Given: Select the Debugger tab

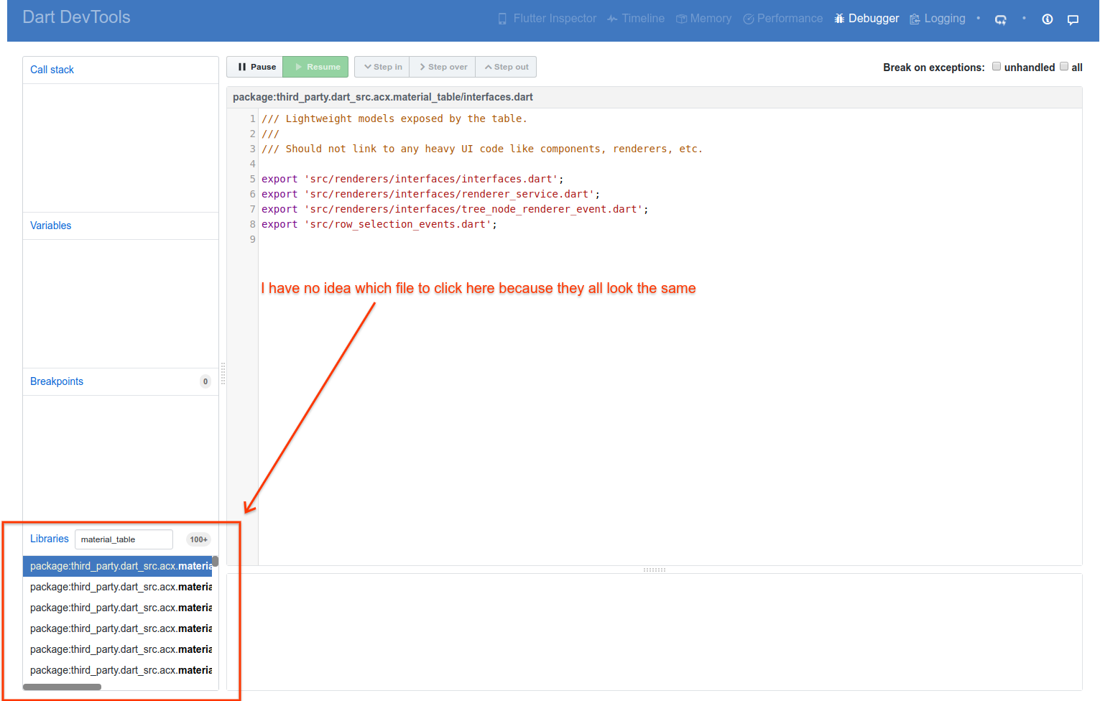Looking at the screenshot, I should [x=866, y=19].
